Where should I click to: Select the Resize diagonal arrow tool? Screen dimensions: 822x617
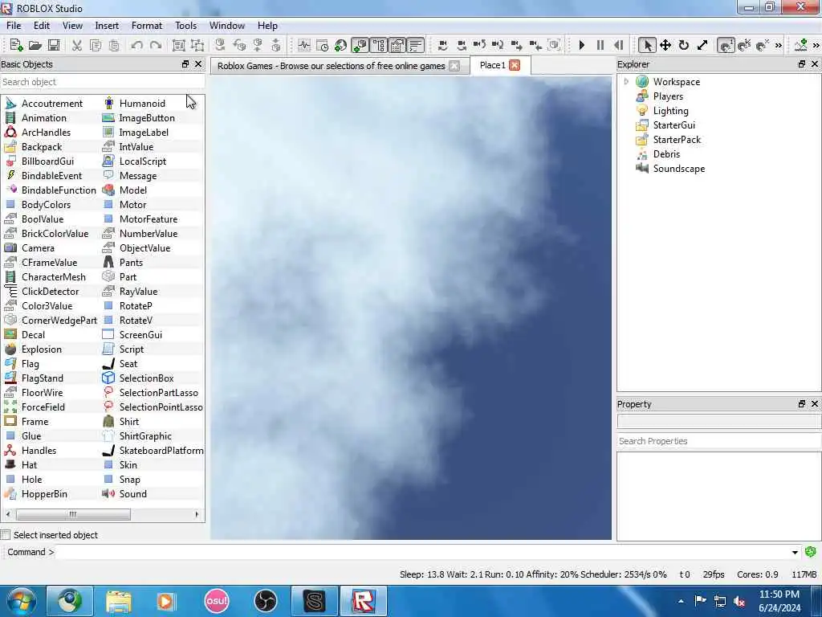(x=702, y=45)
